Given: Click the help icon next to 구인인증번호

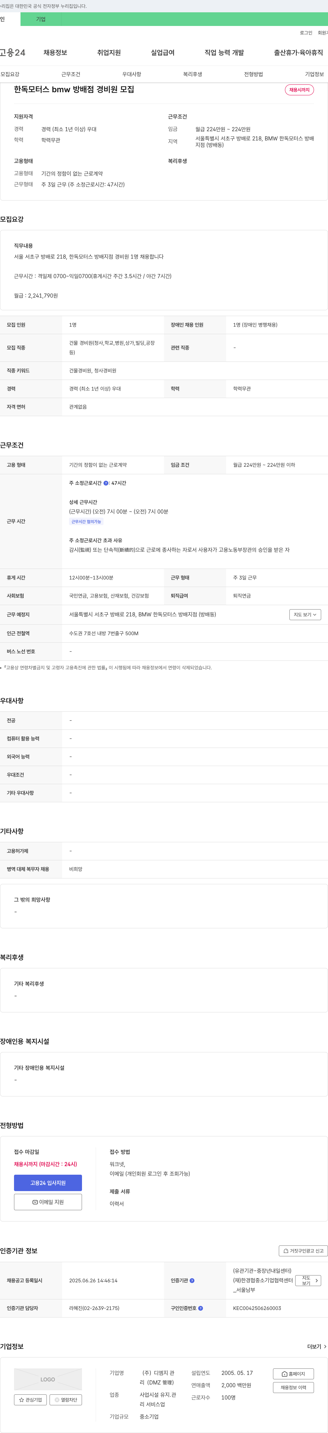Looking at the screenshot, I should coord(200,1308).
